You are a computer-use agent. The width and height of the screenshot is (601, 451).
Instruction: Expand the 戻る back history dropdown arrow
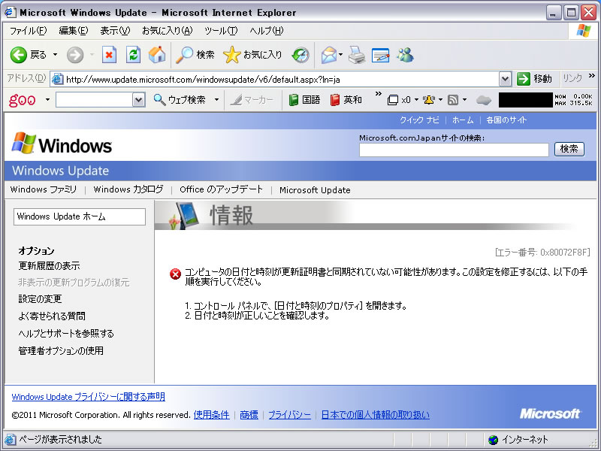55,55
